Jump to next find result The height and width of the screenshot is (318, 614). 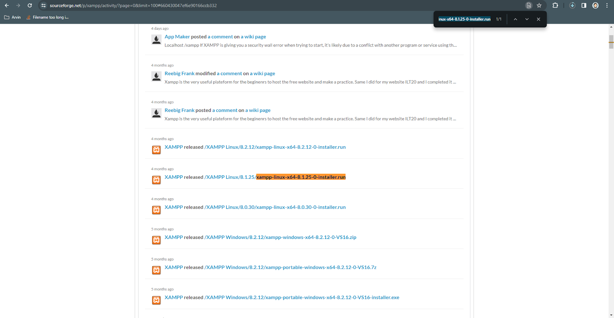coord(527,19)
